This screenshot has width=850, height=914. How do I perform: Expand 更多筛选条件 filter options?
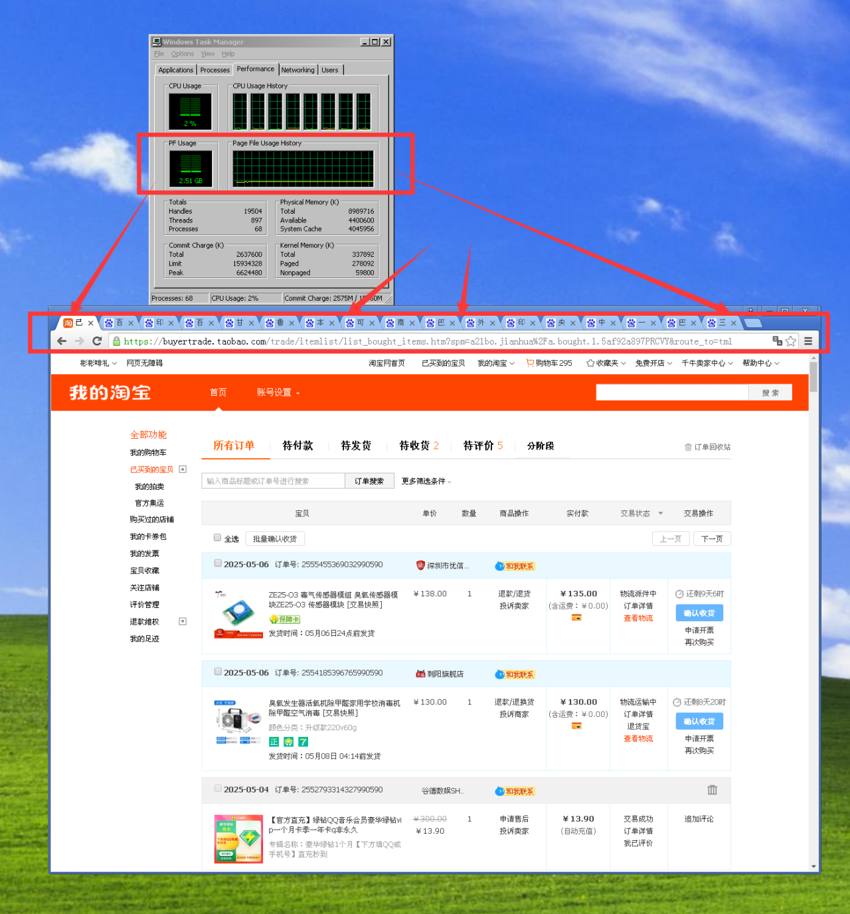click(426, 481)
